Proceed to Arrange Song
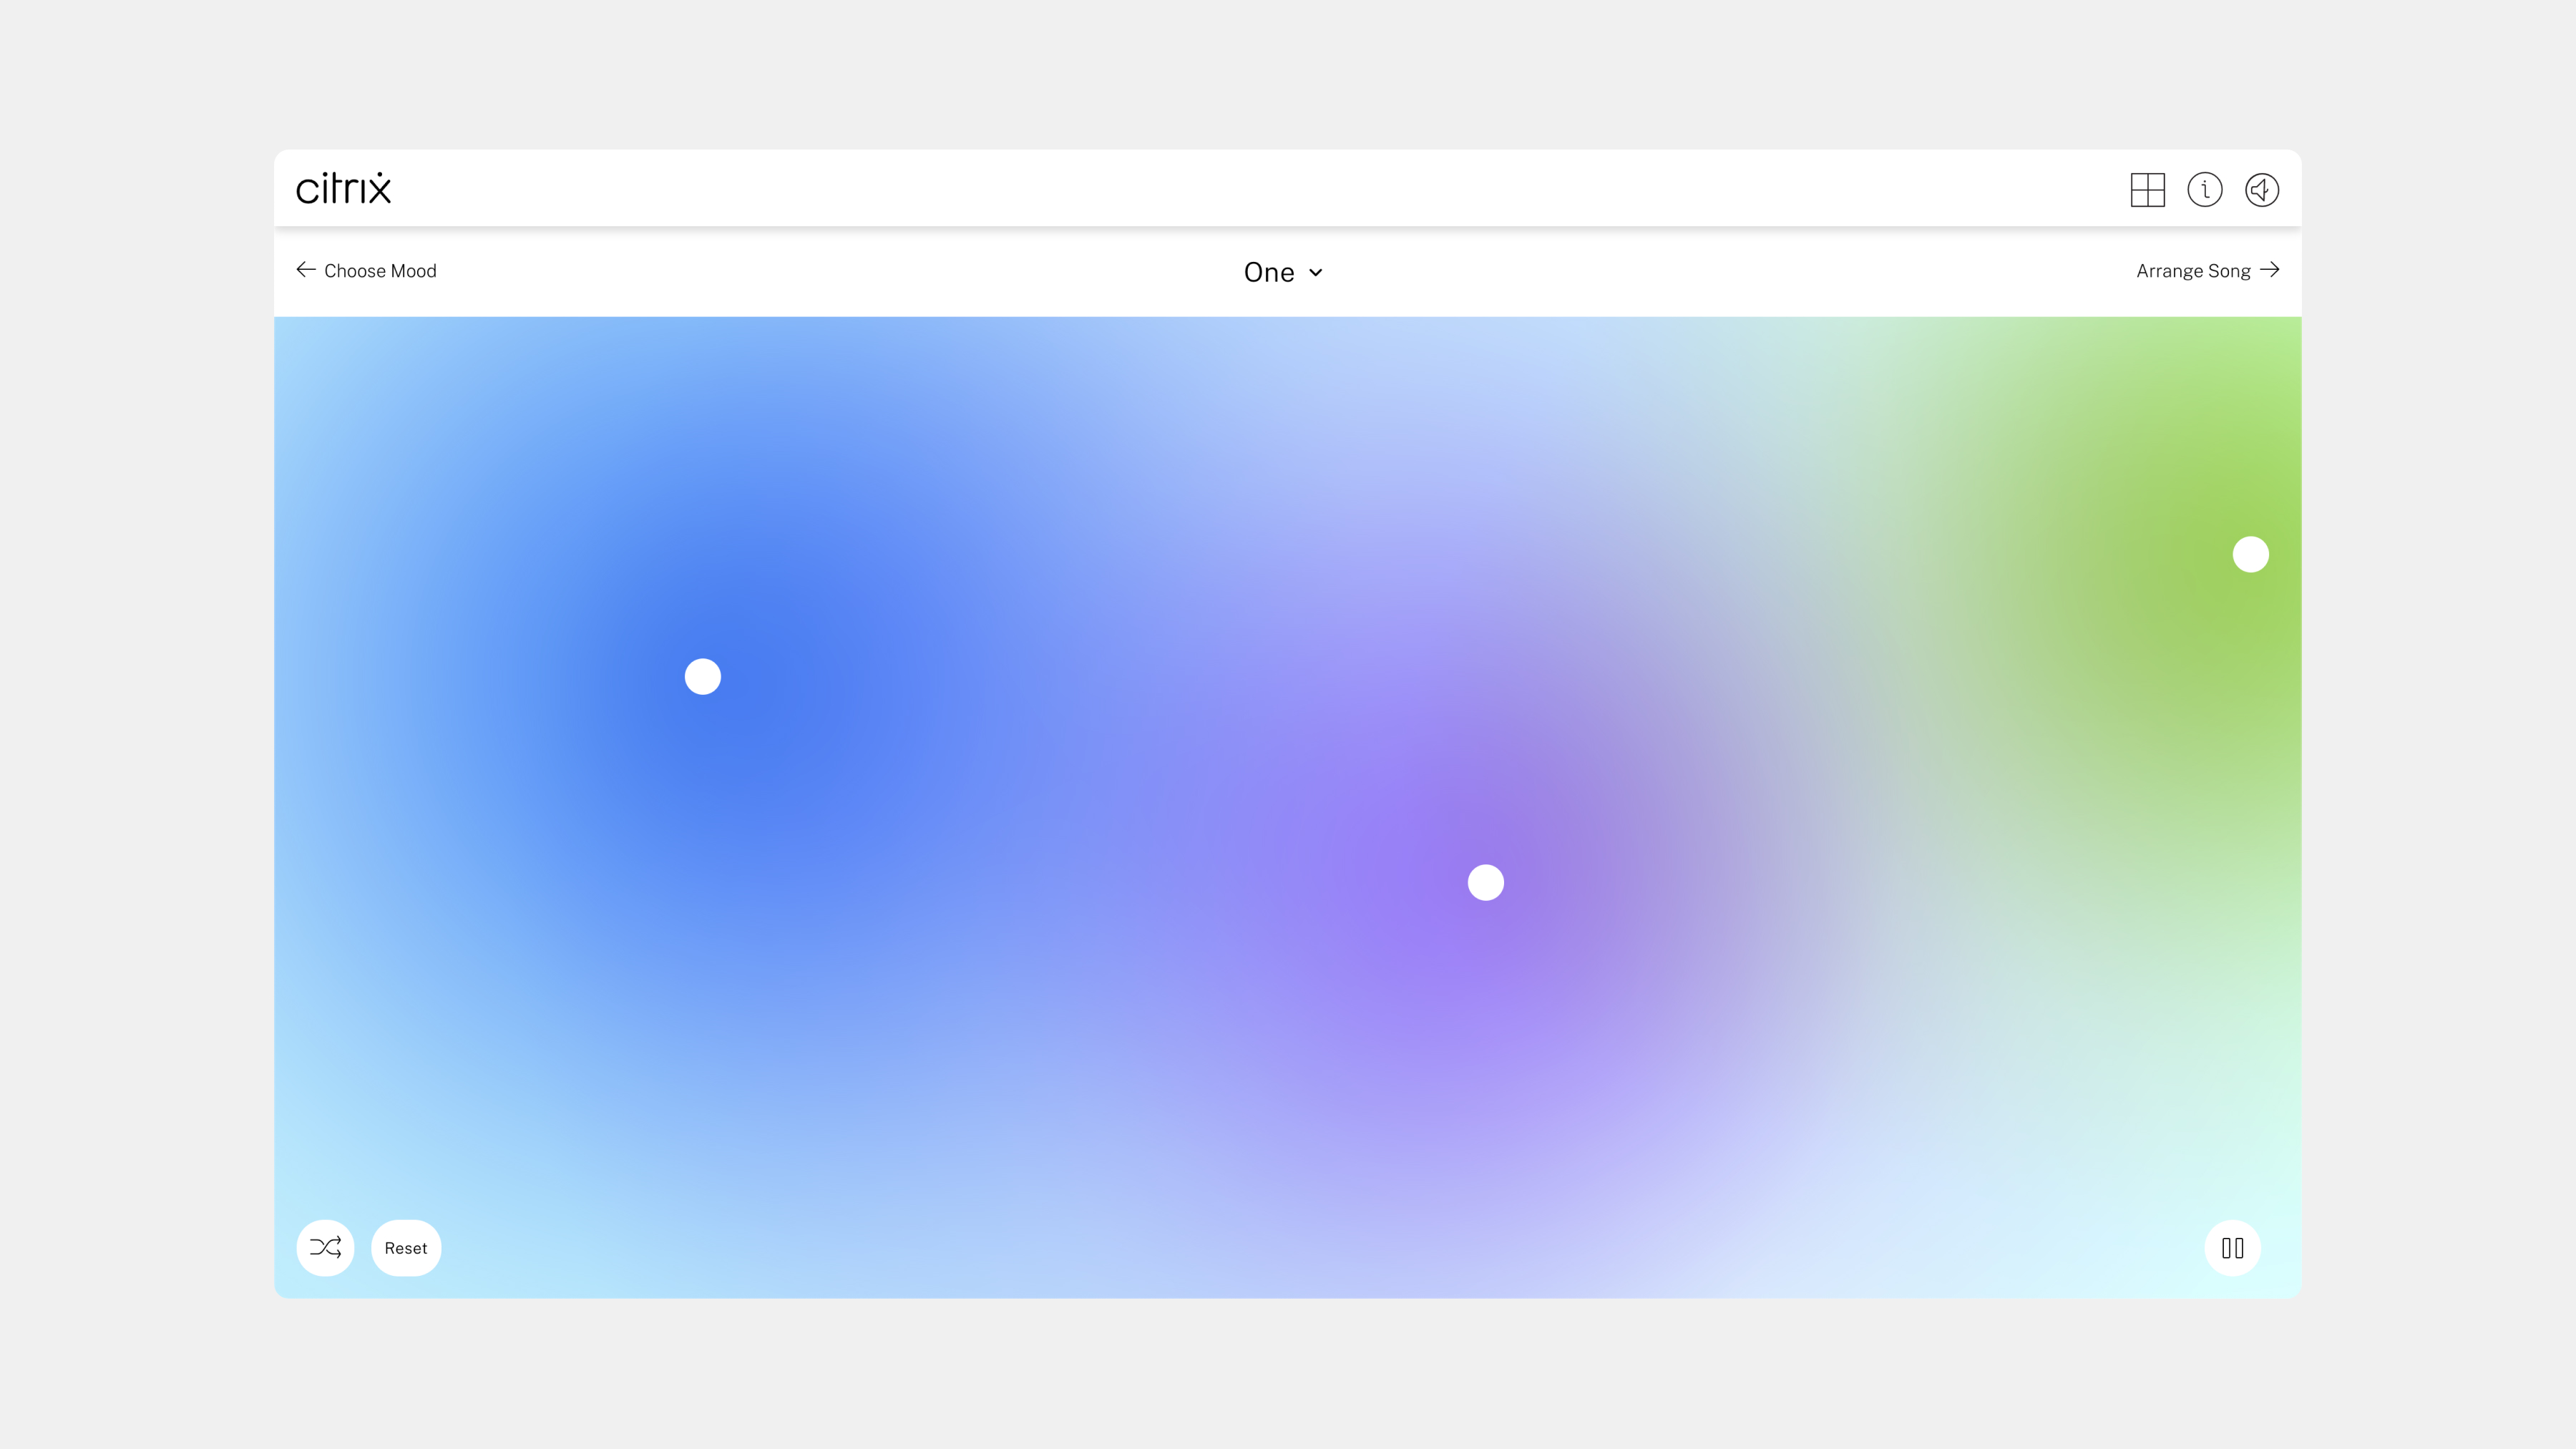This screenshot has width=2576, height=1449. [2193, 271]
